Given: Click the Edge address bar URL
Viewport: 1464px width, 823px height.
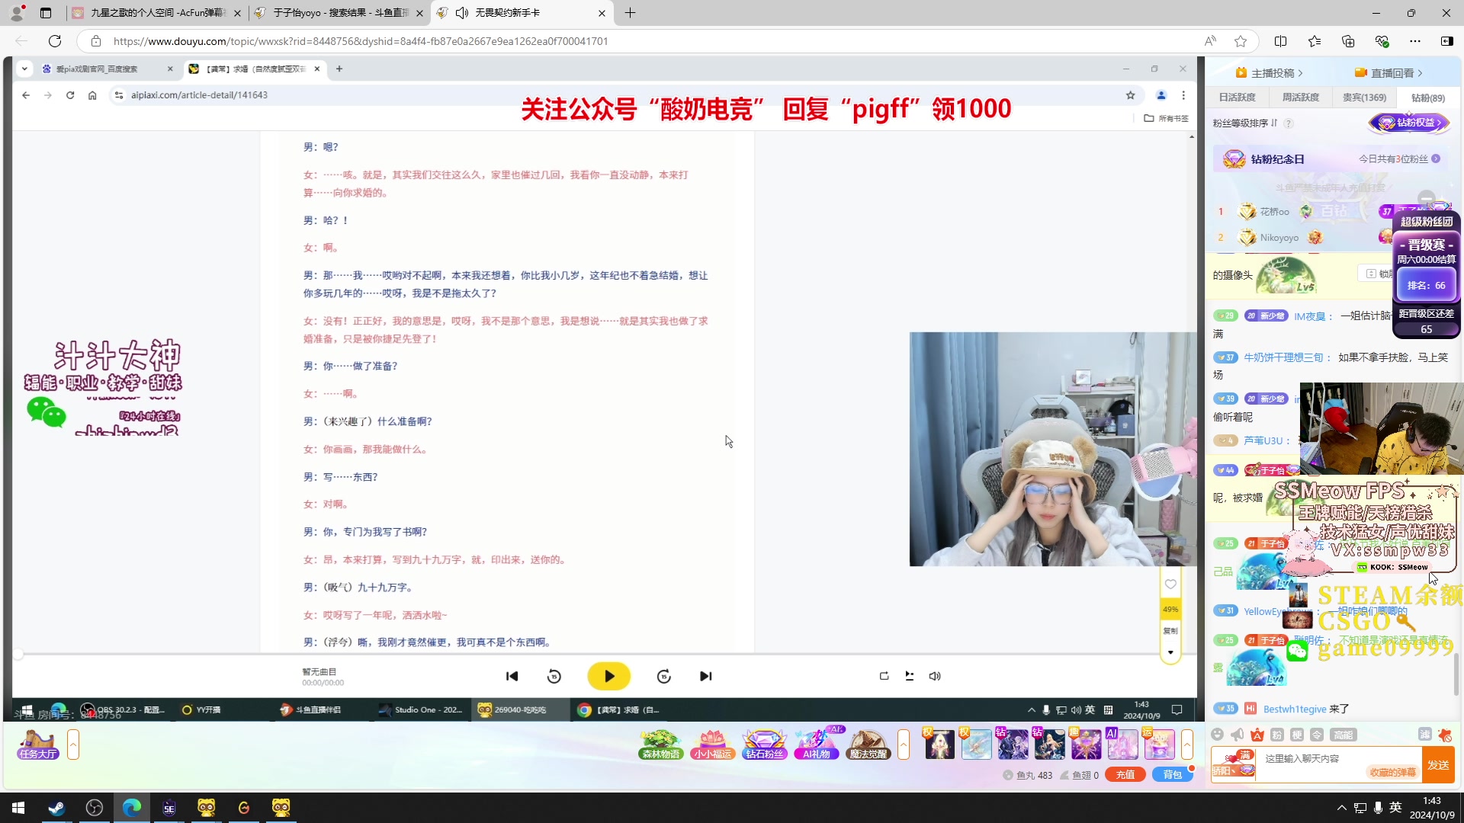Looking at the screenshot, I should [361, 41].
